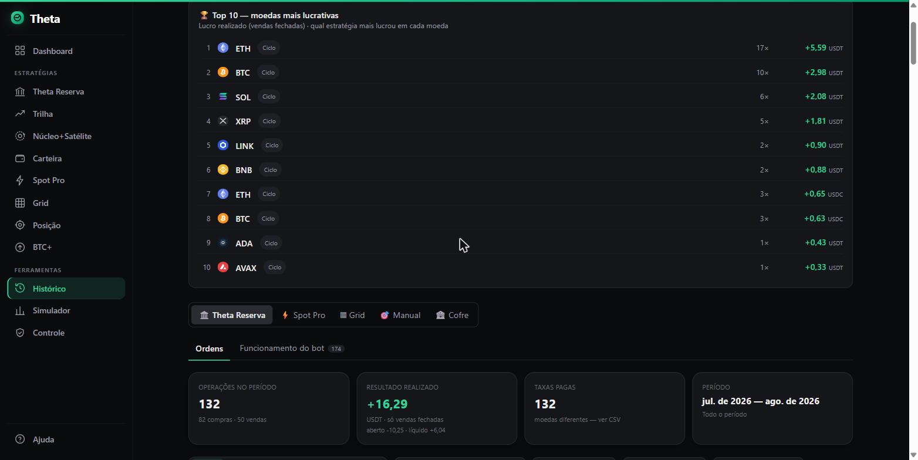The height and width of the screenshot is (460, 918).
Task: Open the Cofre tab
Action: (452, 315)
